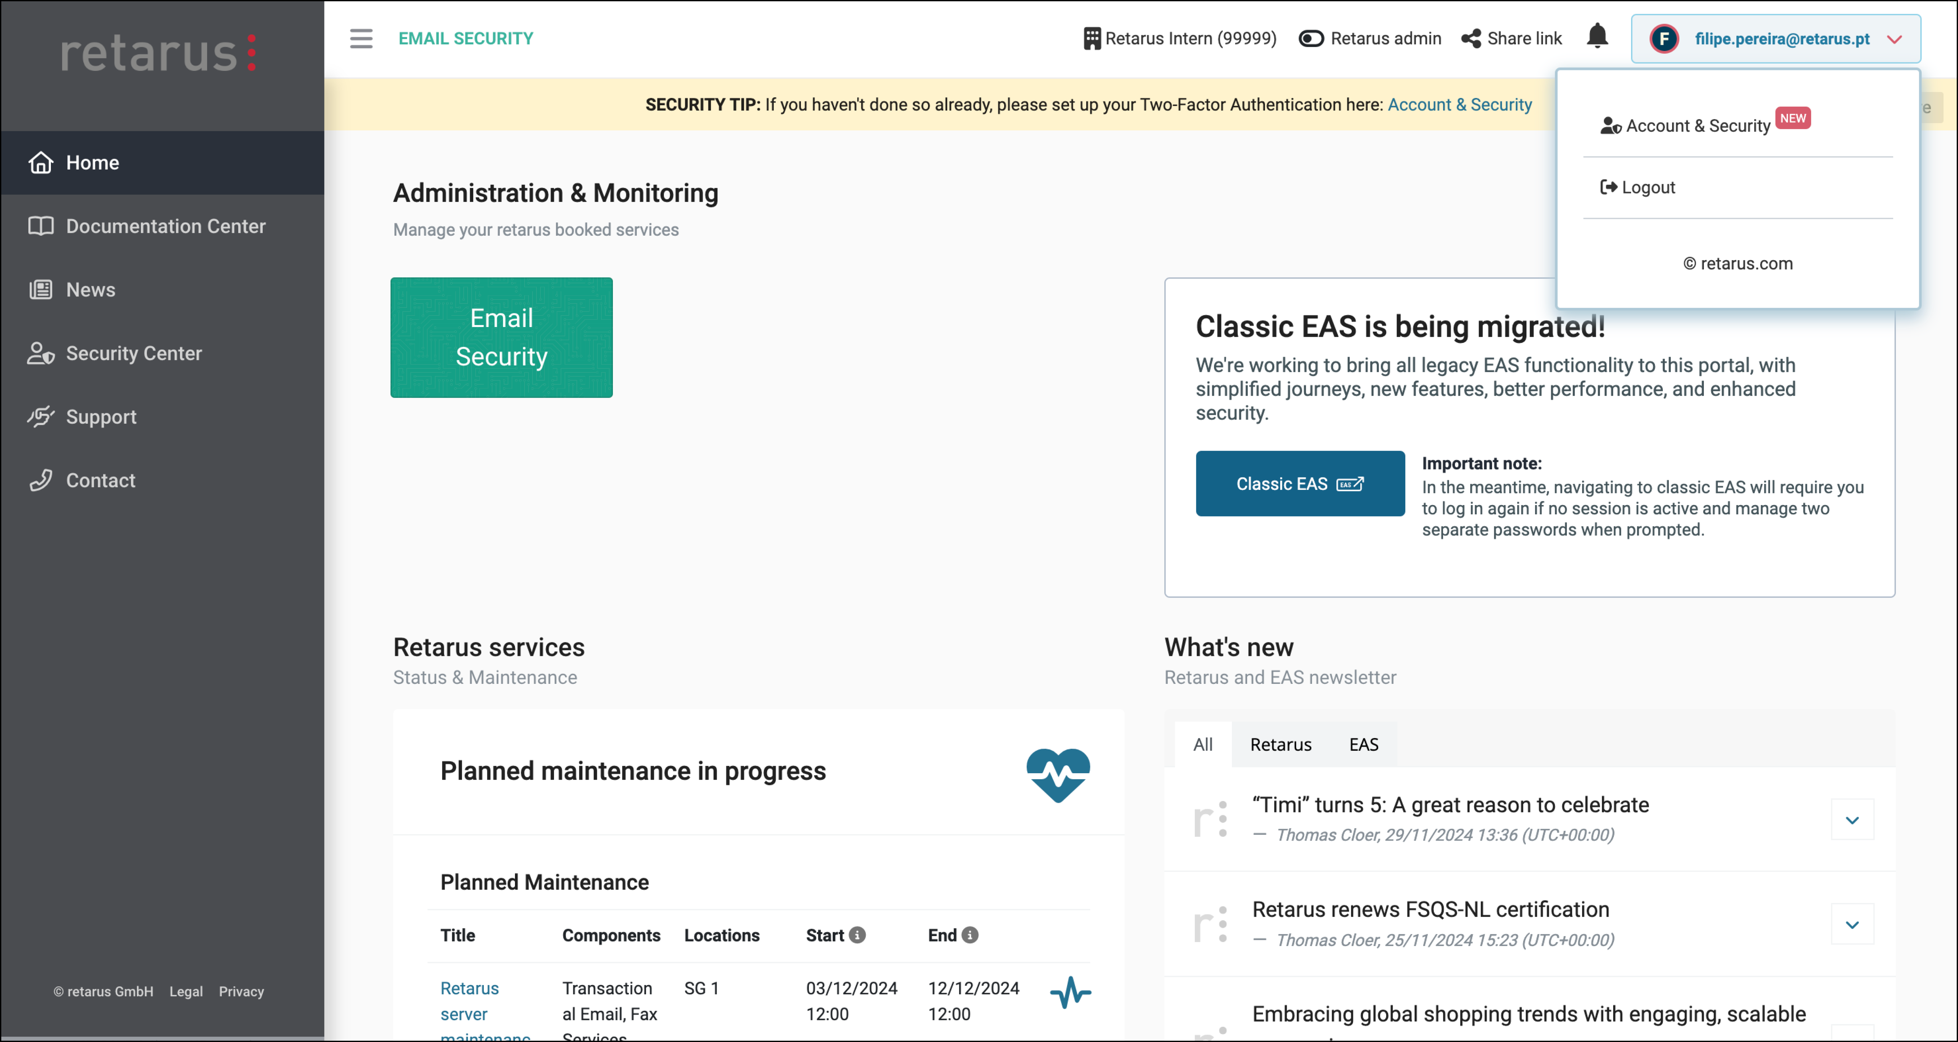Switch to the Retarus newsletter tab
This screenshot has height=1042, width=1958.
[x=1281, y=744]
